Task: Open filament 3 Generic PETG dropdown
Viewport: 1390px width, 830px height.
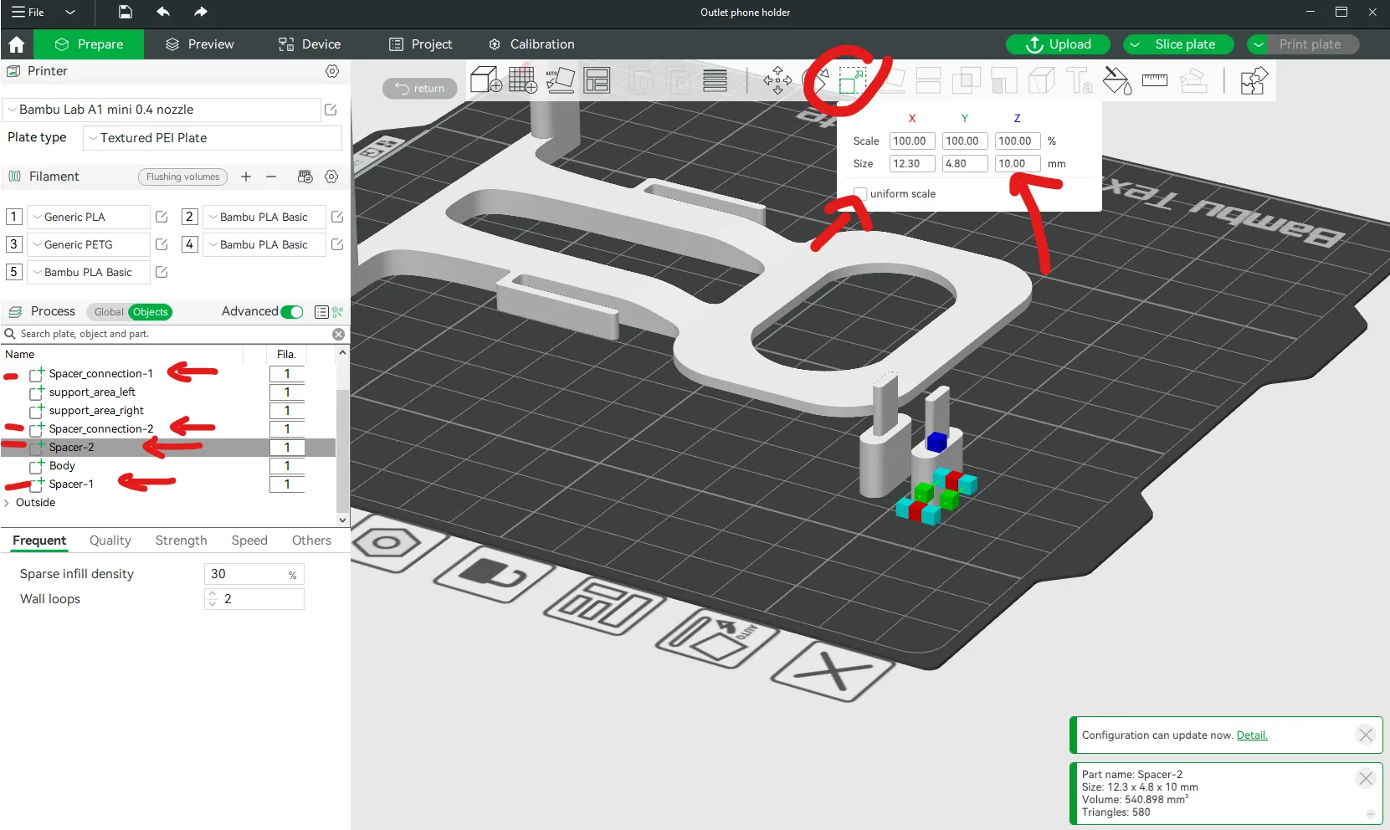Action: tap(89, 244)
